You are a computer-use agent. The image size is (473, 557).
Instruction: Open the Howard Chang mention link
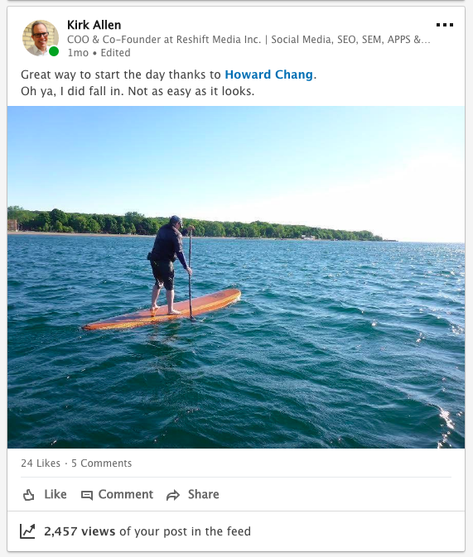[269, 74]
